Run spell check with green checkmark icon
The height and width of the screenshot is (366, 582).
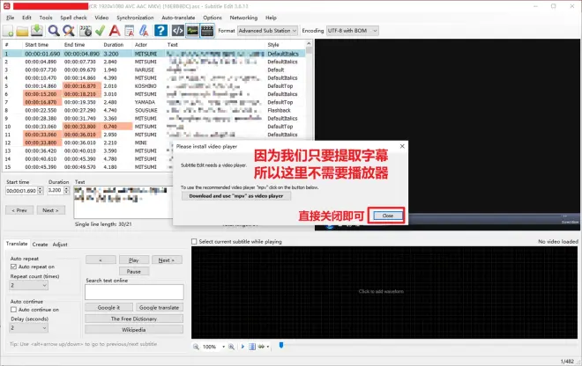(100, 31)
